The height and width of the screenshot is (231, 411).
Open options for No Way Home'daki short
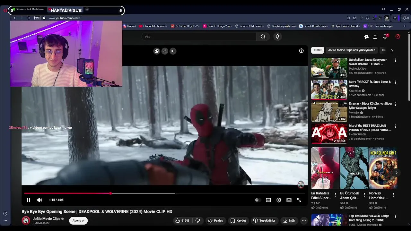coord(393,195)
